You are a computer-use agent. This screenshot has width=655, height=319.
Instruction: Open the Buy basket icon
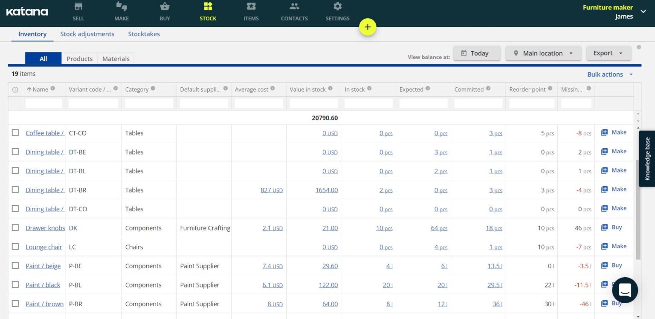[165, 7]
